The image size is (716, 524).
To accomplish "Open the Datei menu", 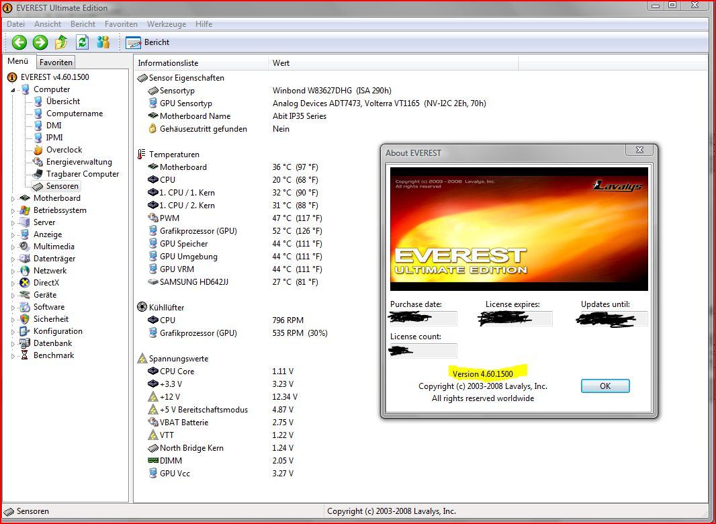I will (15, 24).
